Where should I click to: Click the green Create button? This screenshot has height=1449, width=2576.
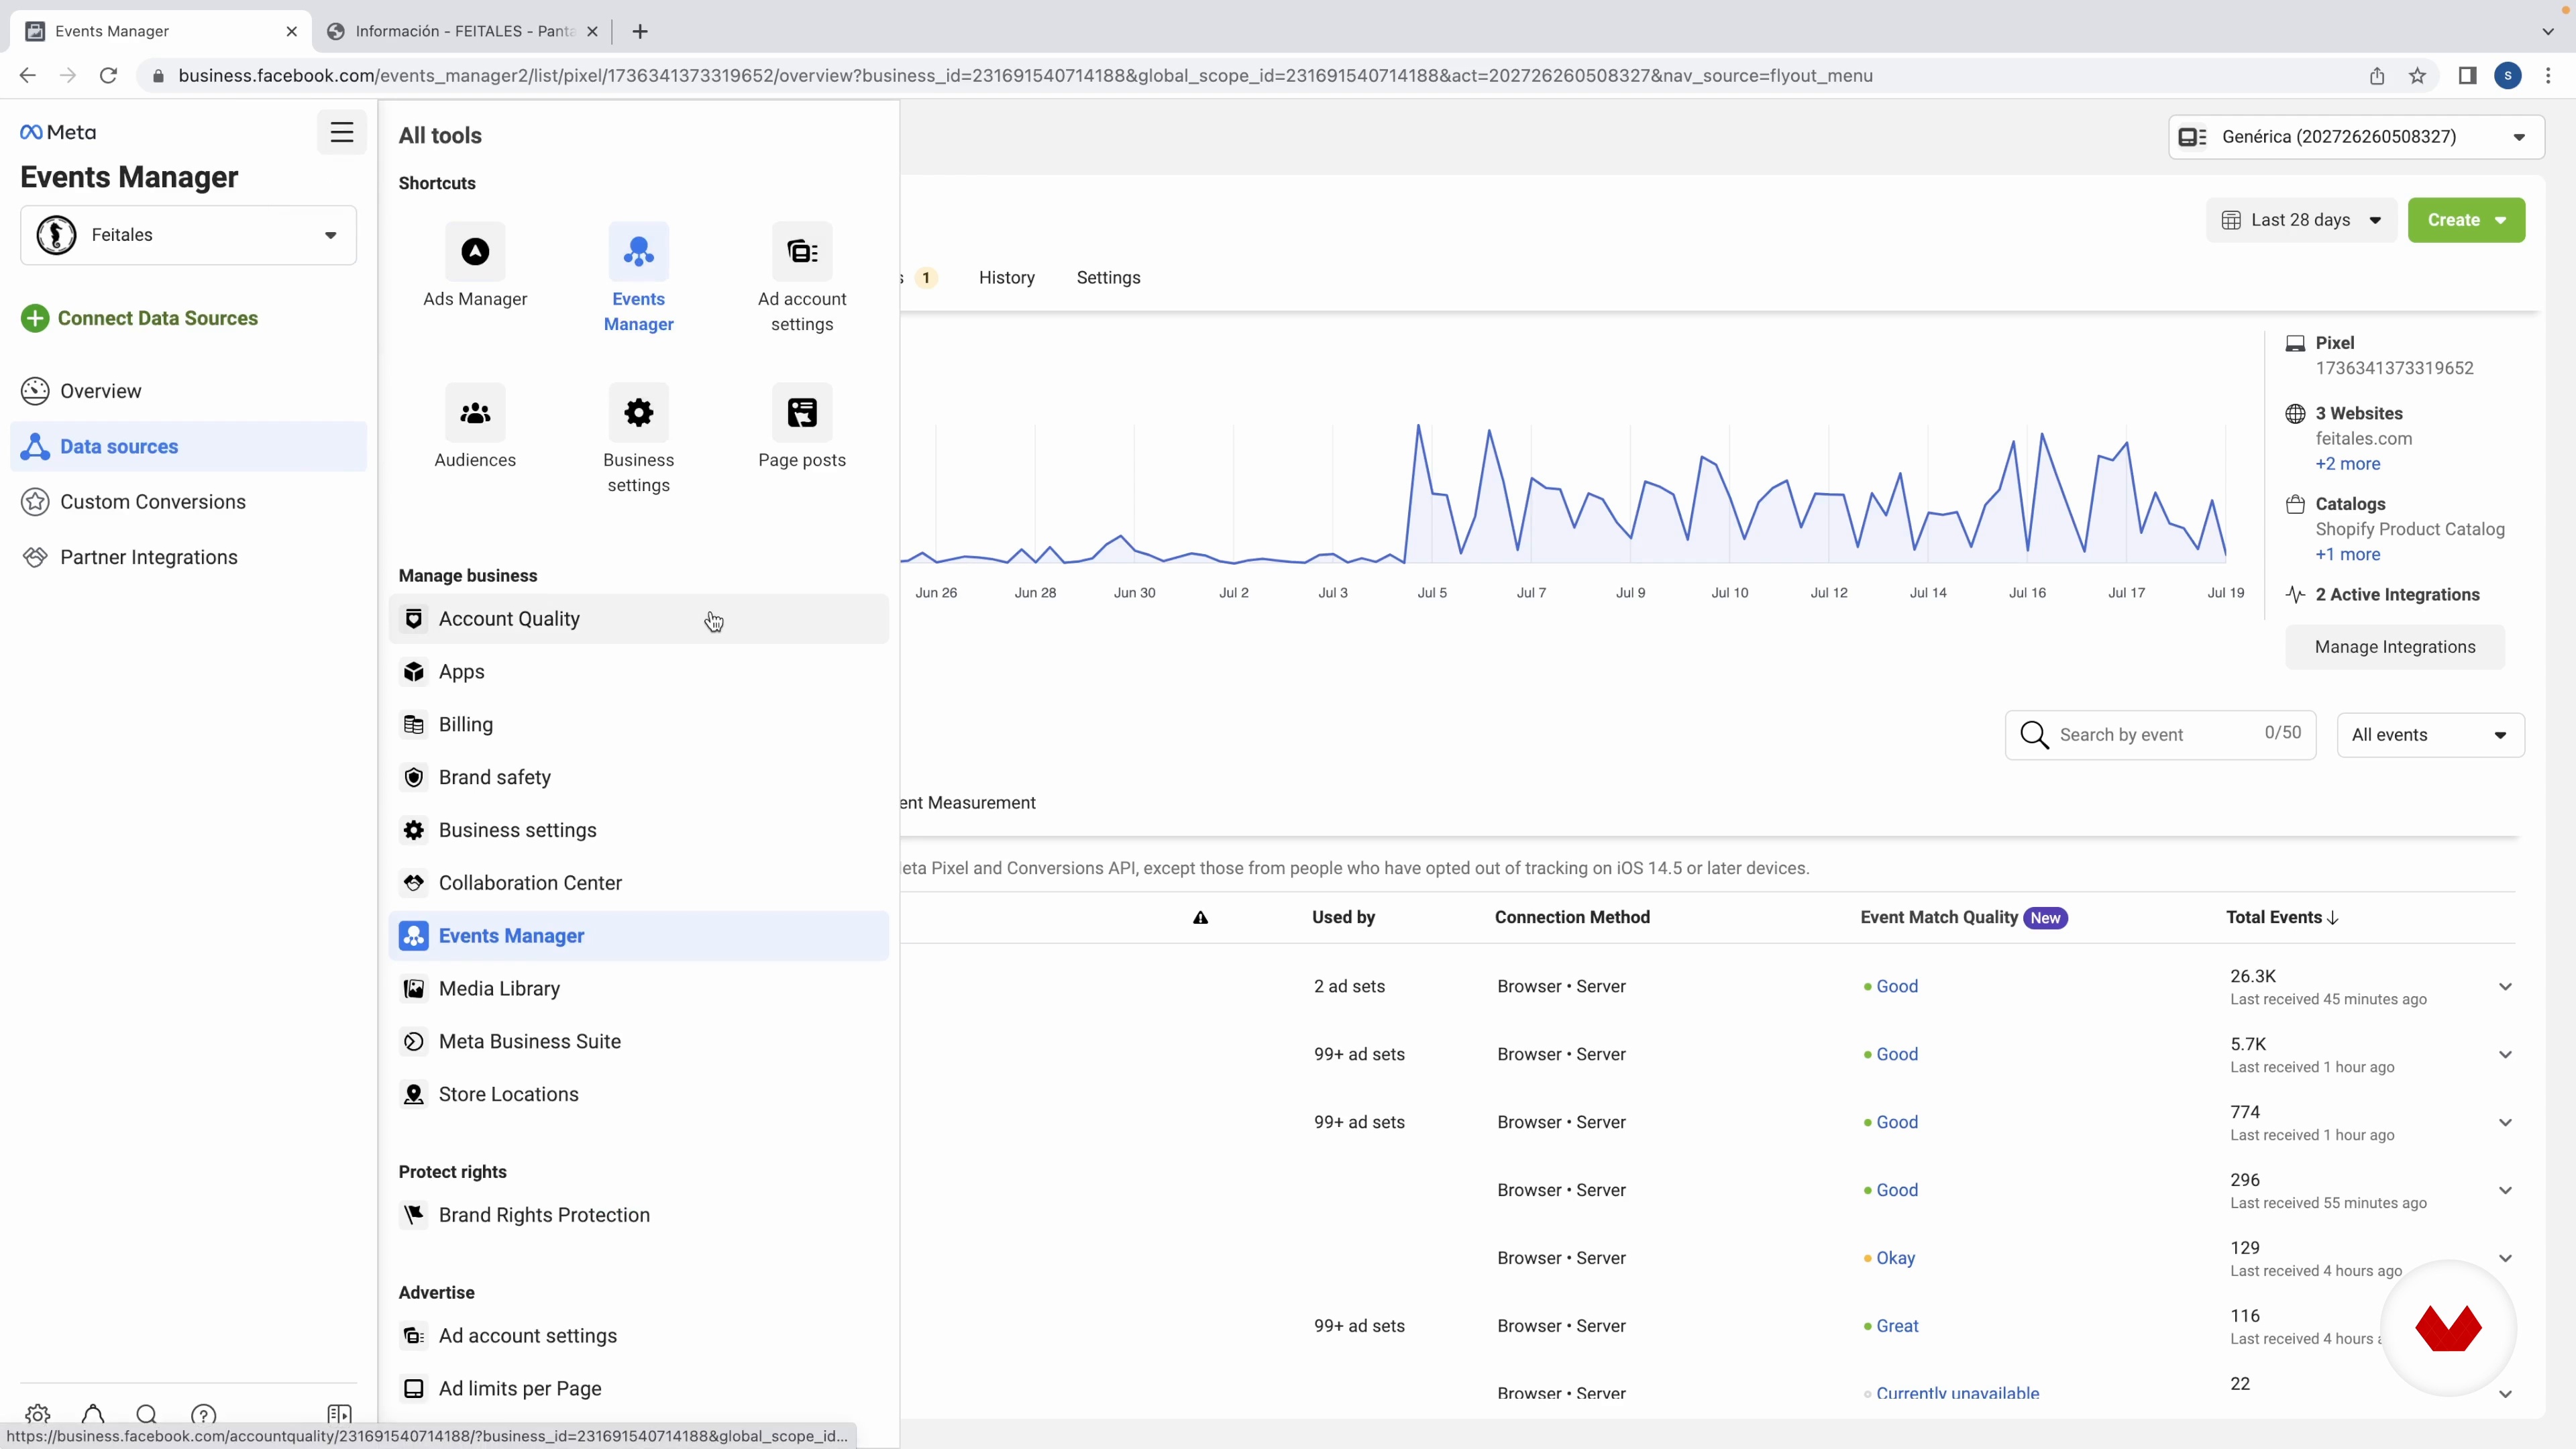pyautogui.click(x=2466, y=220)
